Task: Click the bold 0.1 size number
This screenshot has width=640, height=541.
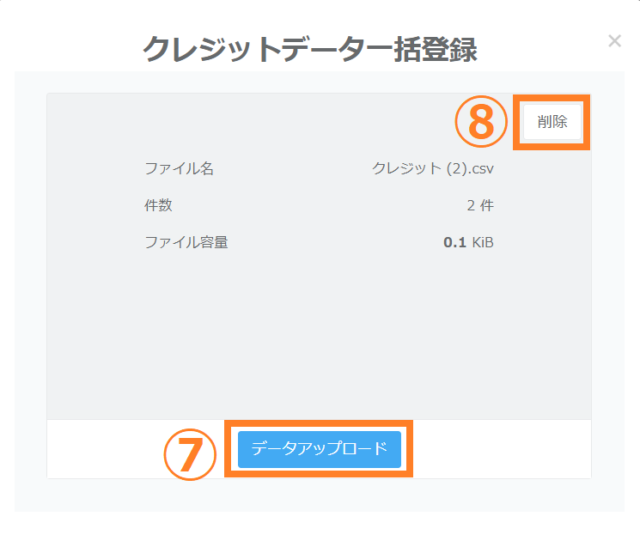Action: (x=454, y=242)
